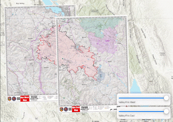This screenshot has width=173, height=122.
Task: Click the Cache Creek Wilderness map label
Action: [x=95, y=11]
